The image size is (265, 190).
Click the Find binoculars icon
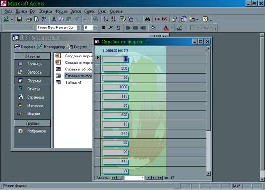click(147, 19)
